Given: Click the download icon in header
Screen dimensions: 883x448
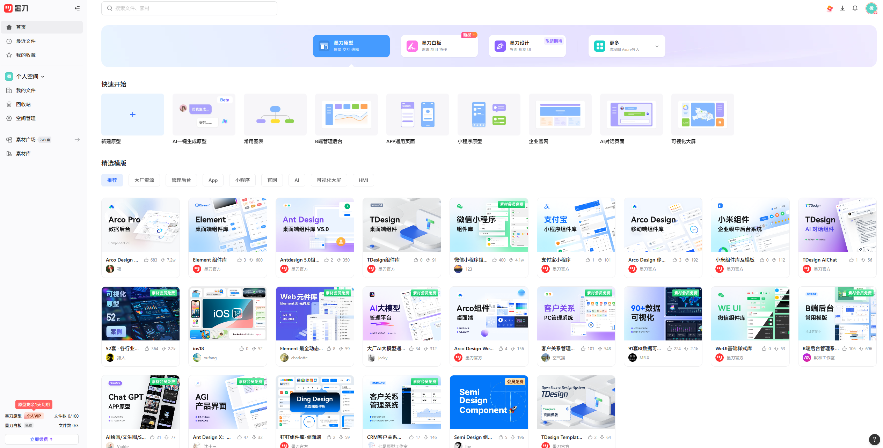Looking at the screenshot, I should [x=842, y=8].
